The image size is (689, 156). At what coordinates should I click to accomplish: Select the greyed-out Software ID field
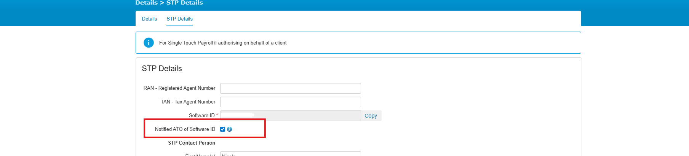(x=290, y=116)
